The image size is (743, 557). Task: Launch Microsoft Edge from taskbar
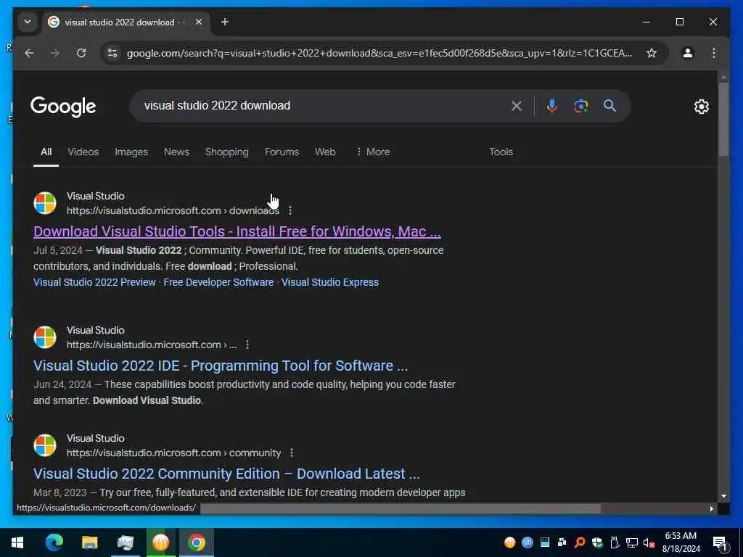tap(54, 542)
